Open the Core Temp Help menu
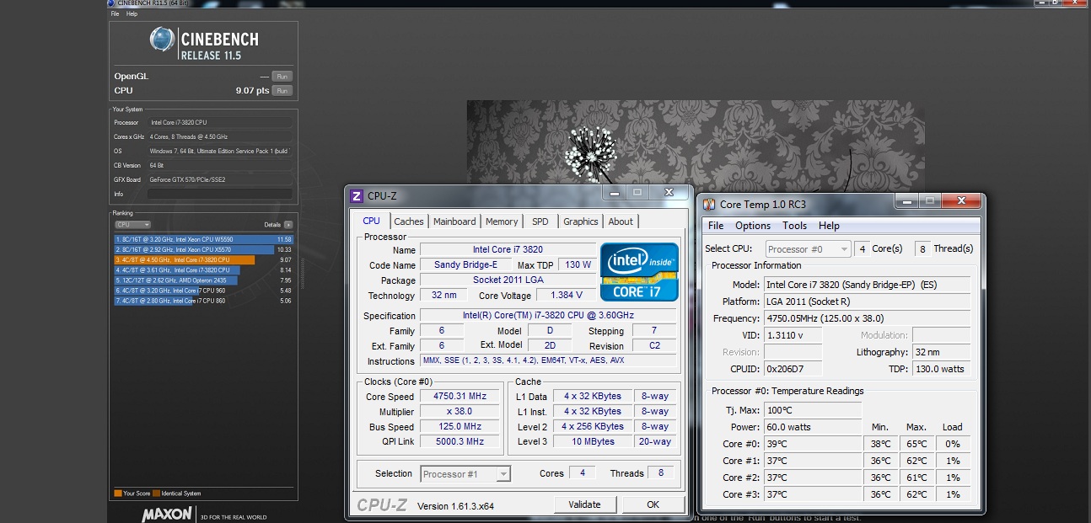1091x523 pixels. pyautogui.click(x=829, y=226)
